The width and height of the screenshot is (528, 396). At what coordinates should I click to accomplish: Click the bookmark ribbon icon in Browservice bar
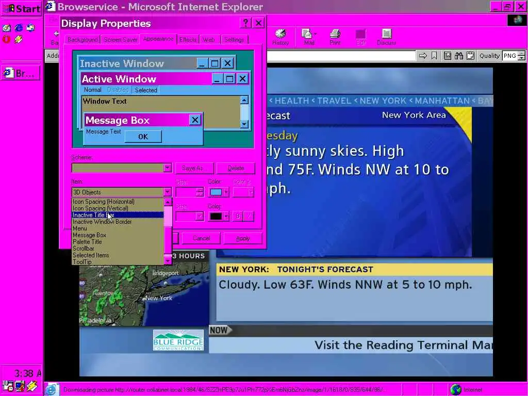[434, 56]
